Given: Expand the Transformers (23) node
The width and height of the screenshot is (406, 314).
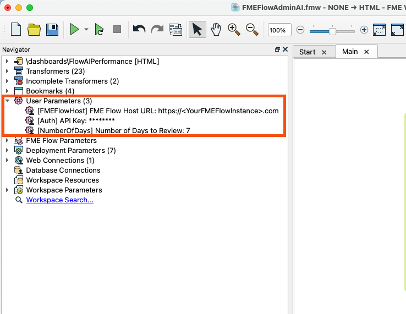Looking at the screenshot, I should pyautogui.click(x=7, y=71).
